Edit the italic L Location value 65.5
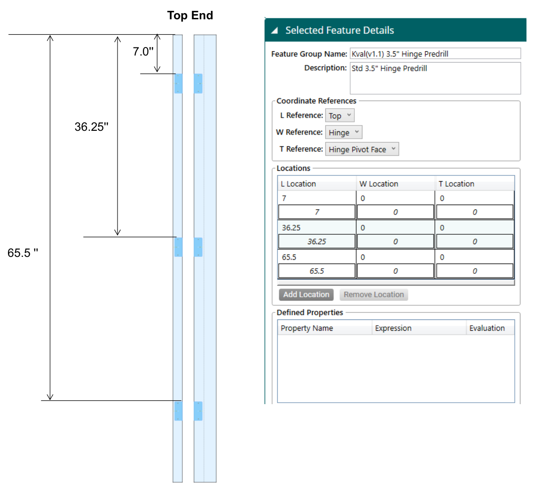 (x=317, y=271)
